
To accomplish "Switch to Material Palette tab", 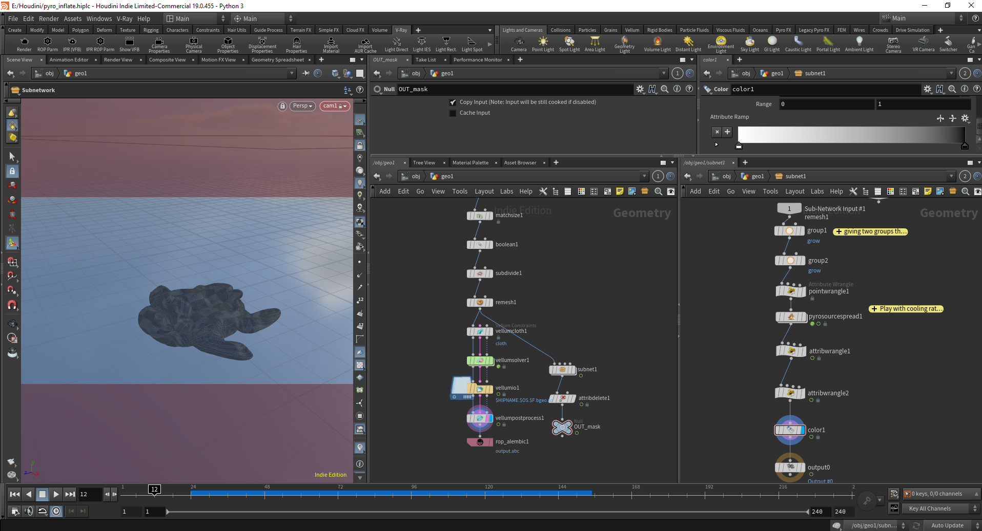I will [x=470, y=163].
